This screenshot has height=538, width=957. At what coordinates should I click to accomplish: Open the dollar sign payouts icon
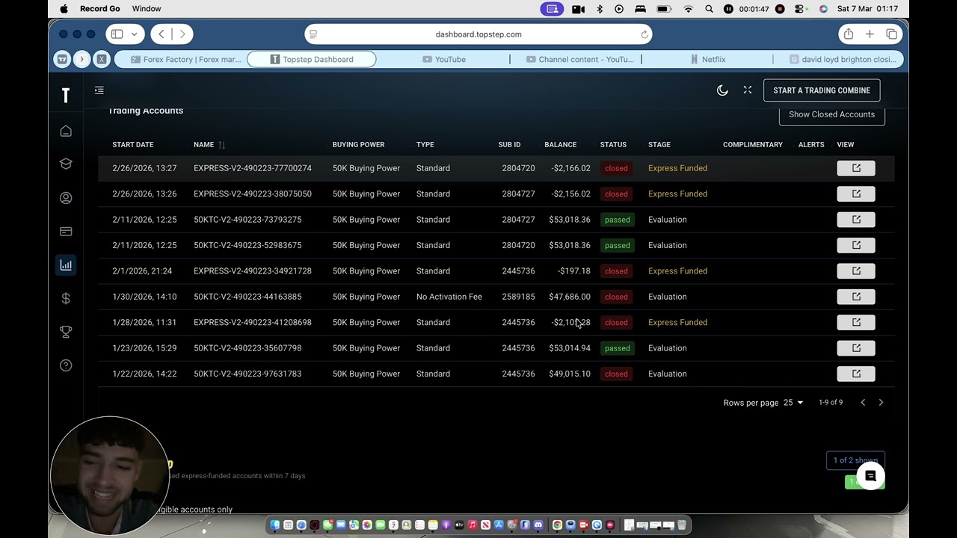click(x=66, y=299)
